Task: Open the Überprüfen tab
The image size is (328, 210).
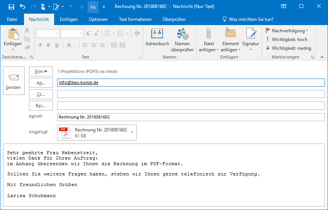Action: [174, 19]
